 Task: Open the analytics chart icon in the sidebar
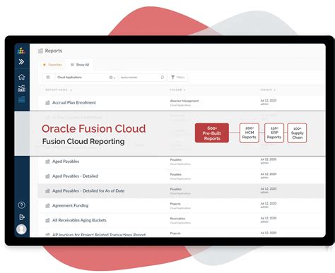click(x=21, y=88)
